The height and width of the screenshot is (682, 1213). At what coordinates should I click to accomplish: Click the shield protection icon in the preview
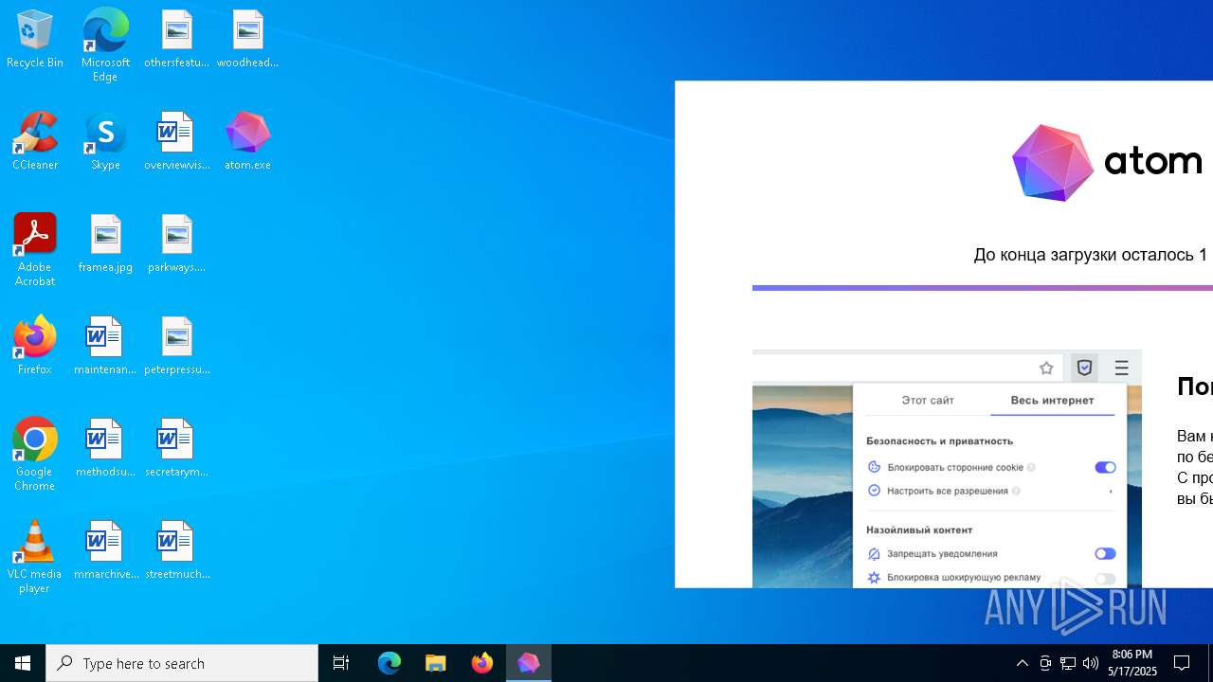pos(1085,368)
